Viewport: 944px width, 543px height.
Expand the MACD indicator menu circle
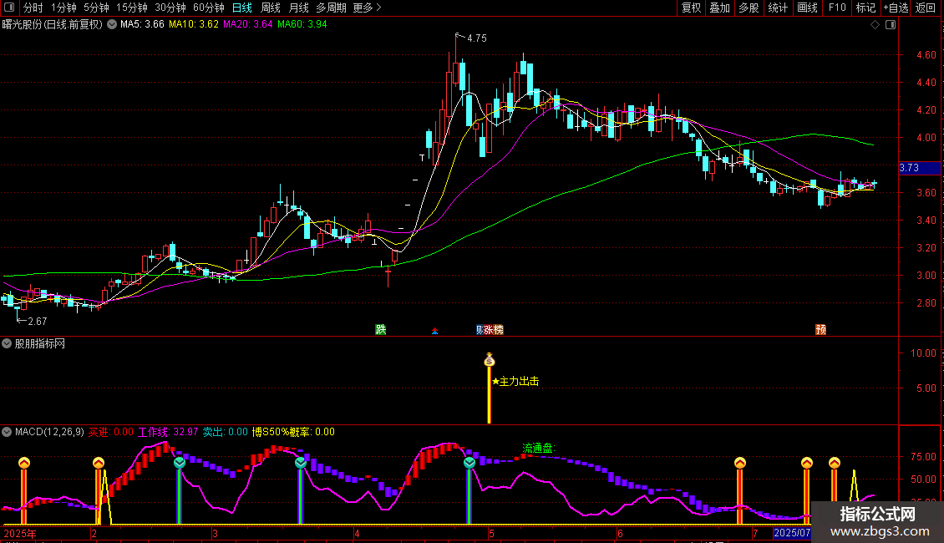[x=7, y=432]
